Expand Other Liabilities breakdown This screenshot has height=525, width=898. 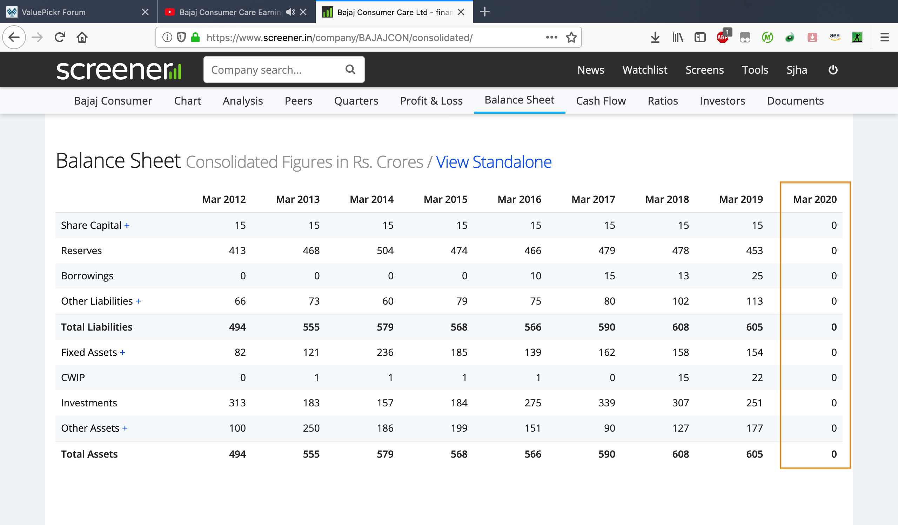tap(138, 301)
